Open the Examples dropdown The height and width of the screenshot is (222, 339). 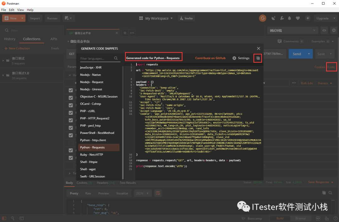click(322, 41)
